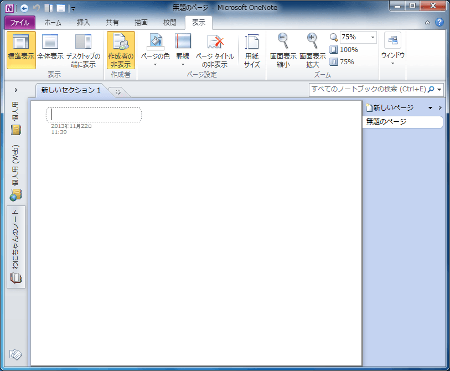Click the search all notebooks box

(x=369, y=89)
